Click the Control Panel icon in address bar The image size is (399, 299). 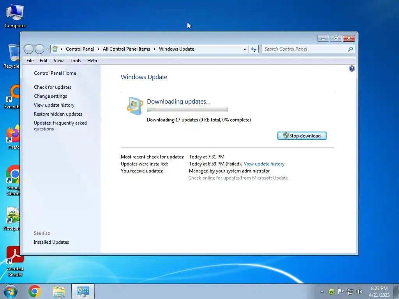pos(55,49)
